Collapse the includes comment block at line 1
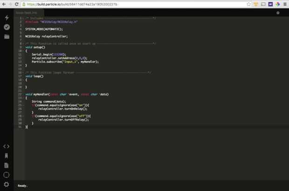The image size is (289, 191). tap(23, 18)
